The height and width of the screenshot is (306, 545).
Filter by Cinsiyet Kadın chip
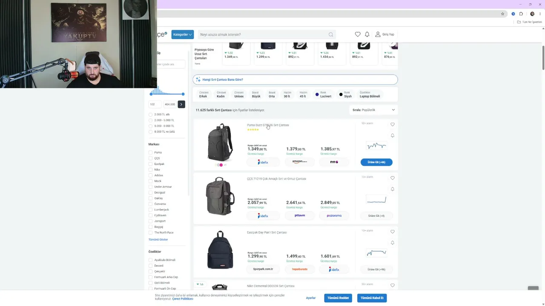pos(221,94)
